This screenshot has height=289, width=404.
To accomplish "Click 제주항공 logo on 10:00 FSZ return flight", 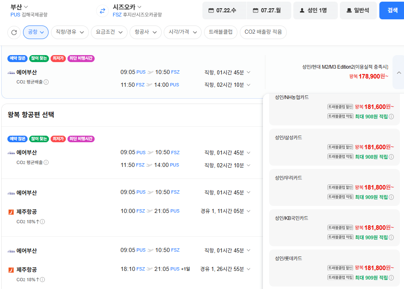I will click(x=11, y=212).
